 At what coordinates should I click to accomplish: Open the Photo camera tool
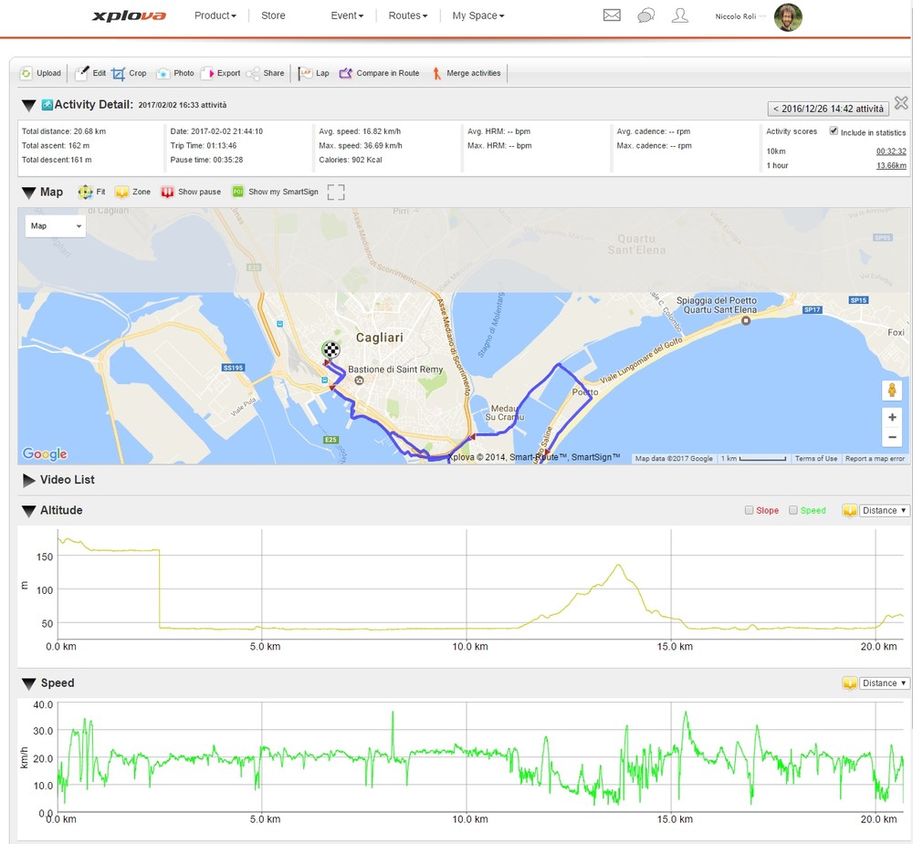[x=163, y=73]
